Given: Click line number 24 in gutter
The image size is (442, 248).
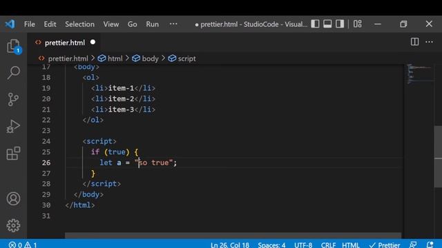Looking at the screenshot, I should [46, 141].
